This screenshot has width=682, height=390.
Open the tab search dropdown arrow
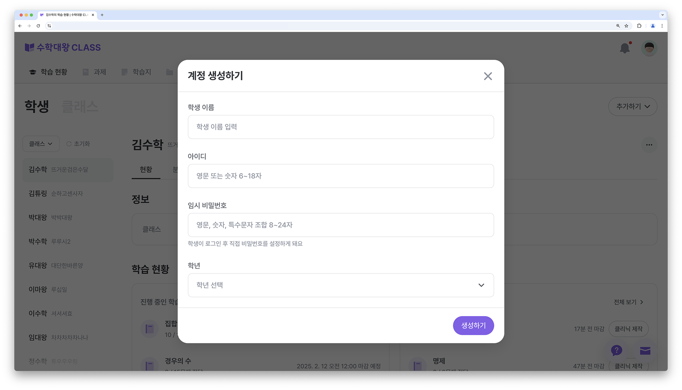click(x=662, y=15)
